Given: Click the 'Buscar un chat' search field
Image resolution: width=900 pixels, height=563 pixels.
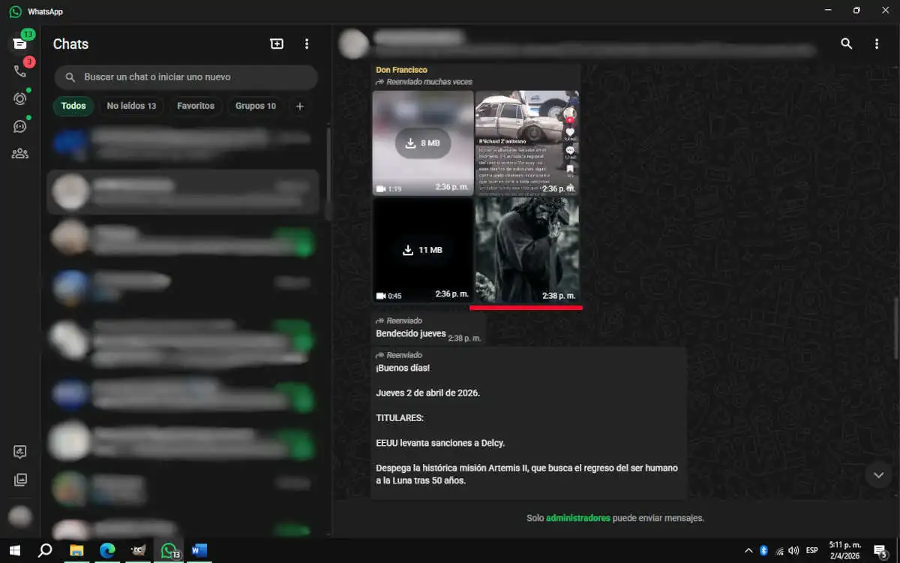Looking at the screenshot, I should click(186, 77).
